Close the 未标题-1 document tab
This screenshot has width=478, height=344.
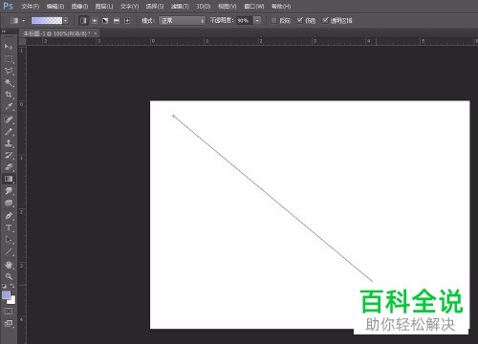click(x=96, y=33)
